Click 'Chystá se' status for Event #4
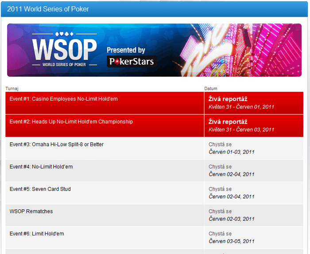Image resolution: width=310 pixels, height=254 pixels. pyautogui.click(x=220, y=167)
